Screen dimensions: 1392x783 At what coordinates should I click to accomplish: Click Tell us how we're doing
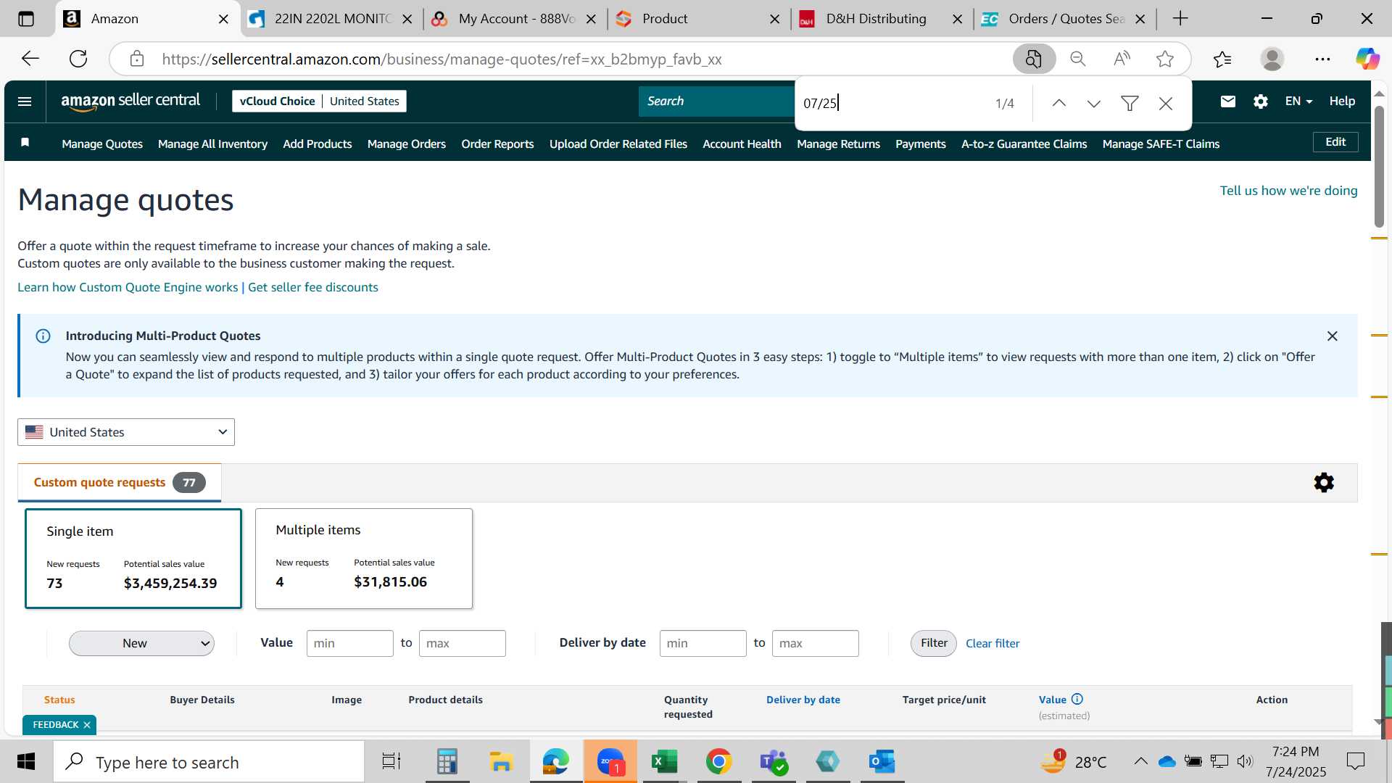pos(1288,191)
